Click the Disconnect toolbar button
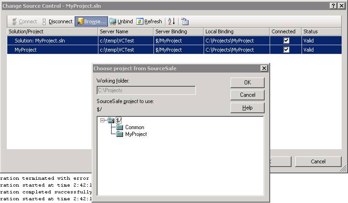 [x=57, y=21]
